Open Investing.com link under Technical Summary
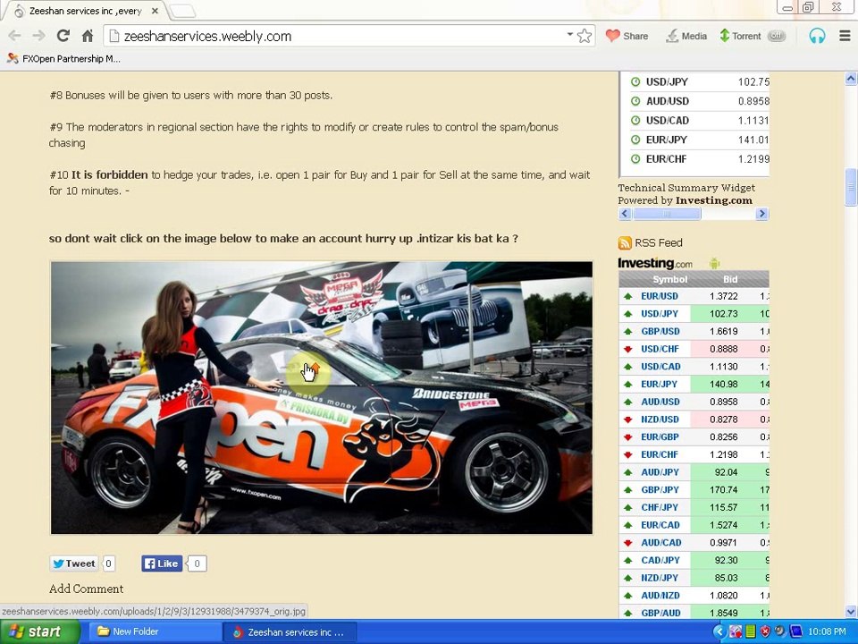Screen dimensions: 858x644 coord(713,200)
